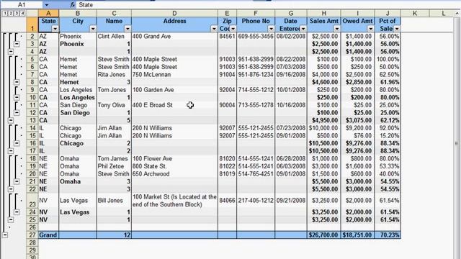Viewport: 461px width, 259px height.
Task: Select the Grand total label cell
Action: pos(48,235)
